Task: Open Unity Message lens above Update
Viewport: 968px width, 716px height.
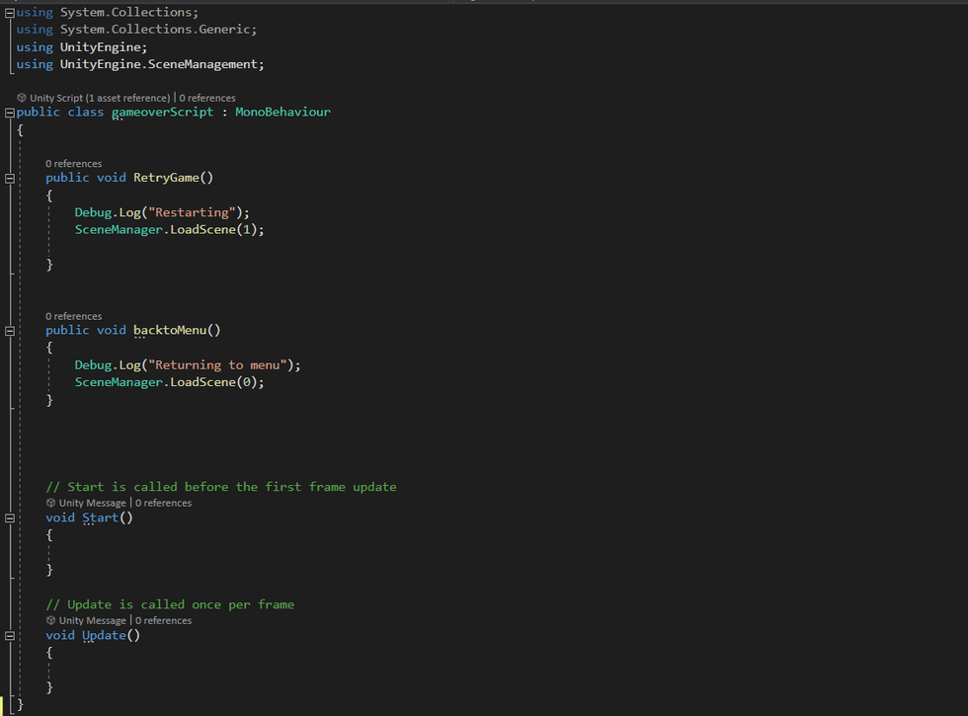Action: pyautogui.click(x=92, y=620)
